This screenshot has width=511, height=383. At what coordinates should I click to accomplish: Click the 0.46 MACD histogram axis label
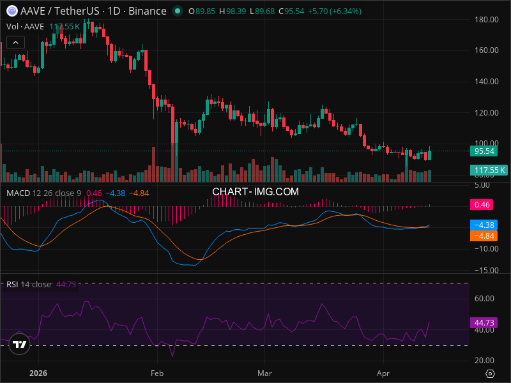click(x=482, y=204)
